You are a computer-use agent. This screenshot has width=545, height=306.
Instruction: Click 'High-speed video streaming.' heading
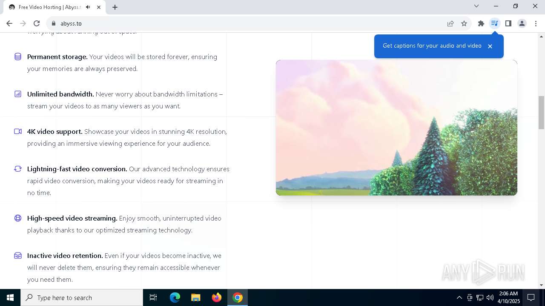coord(72,218)
